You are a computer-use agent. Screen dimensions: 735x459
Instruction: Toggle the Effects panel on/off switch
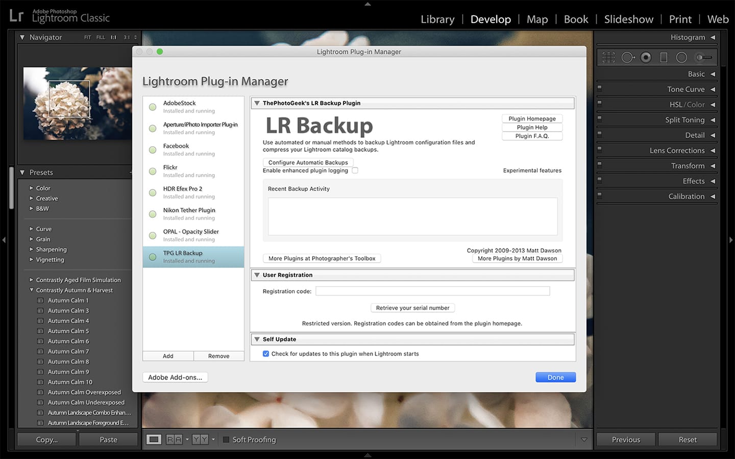[x=600, y=180]
